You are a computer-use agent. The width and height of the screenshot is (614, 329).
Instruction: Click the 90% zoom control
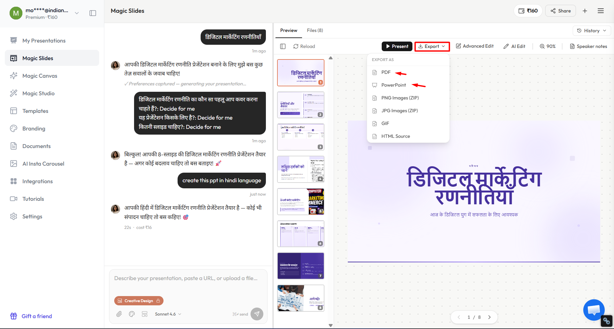tap(547, 46)
